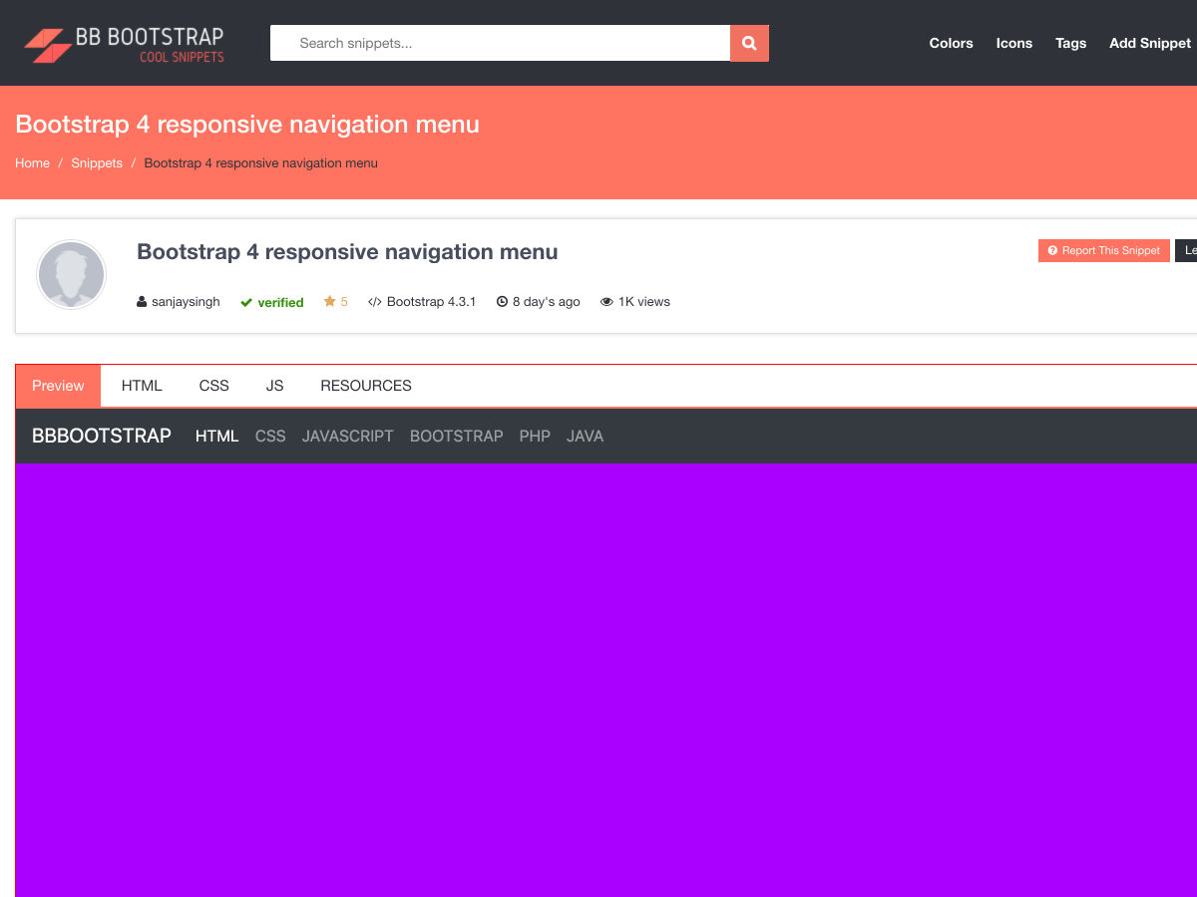Switch to the HTML code tab
The width and height of the screenshot is (1197, 897).
(142, 386)
